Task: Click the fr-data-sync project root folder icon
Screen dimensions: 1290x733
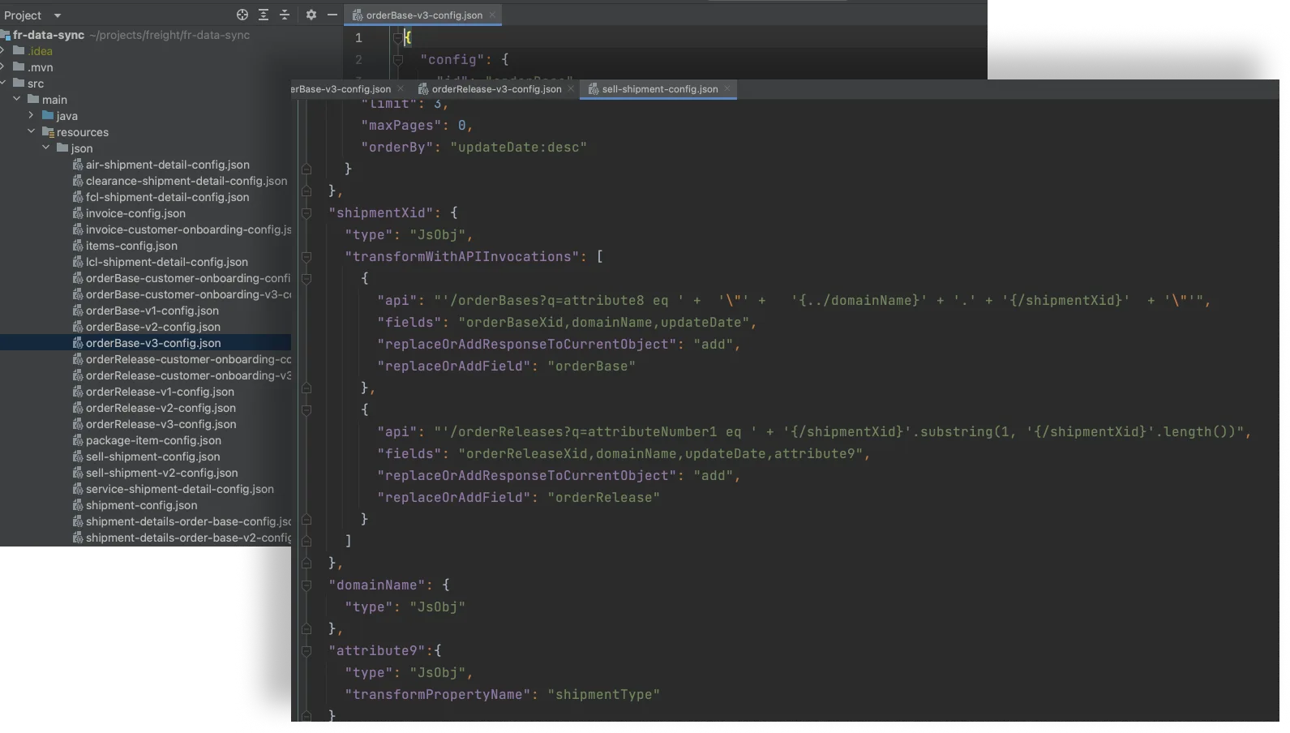Action: click(5, 35)
